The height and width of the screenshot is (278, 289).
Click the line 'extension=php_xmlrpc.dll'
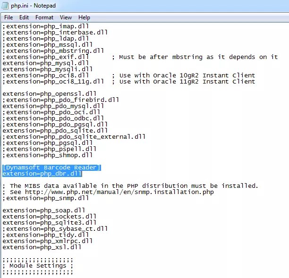tap(47, 241)
